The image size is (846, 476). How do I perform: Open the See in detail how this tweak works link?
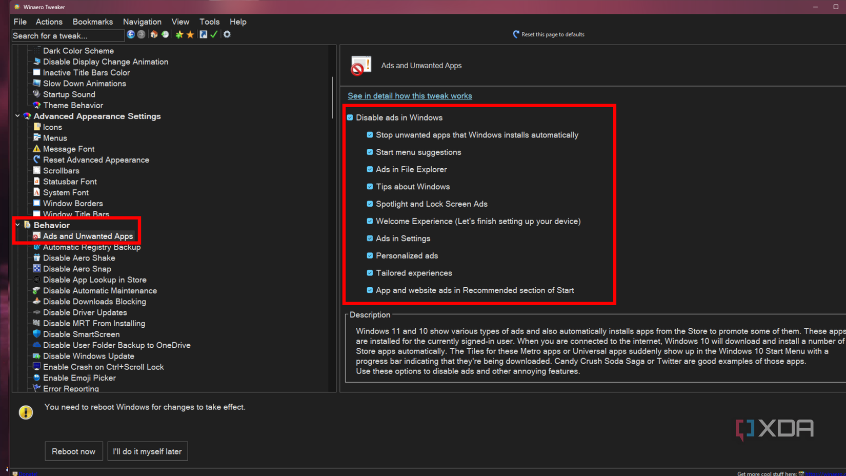pyautogui.click(x=410, y=95)
